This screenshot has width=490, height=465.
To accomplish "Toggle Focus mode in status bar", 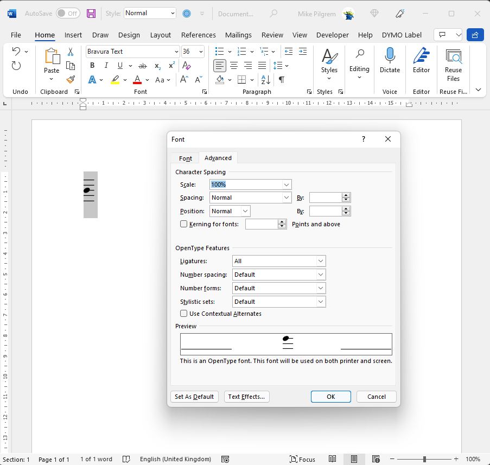I will [302, 459].
